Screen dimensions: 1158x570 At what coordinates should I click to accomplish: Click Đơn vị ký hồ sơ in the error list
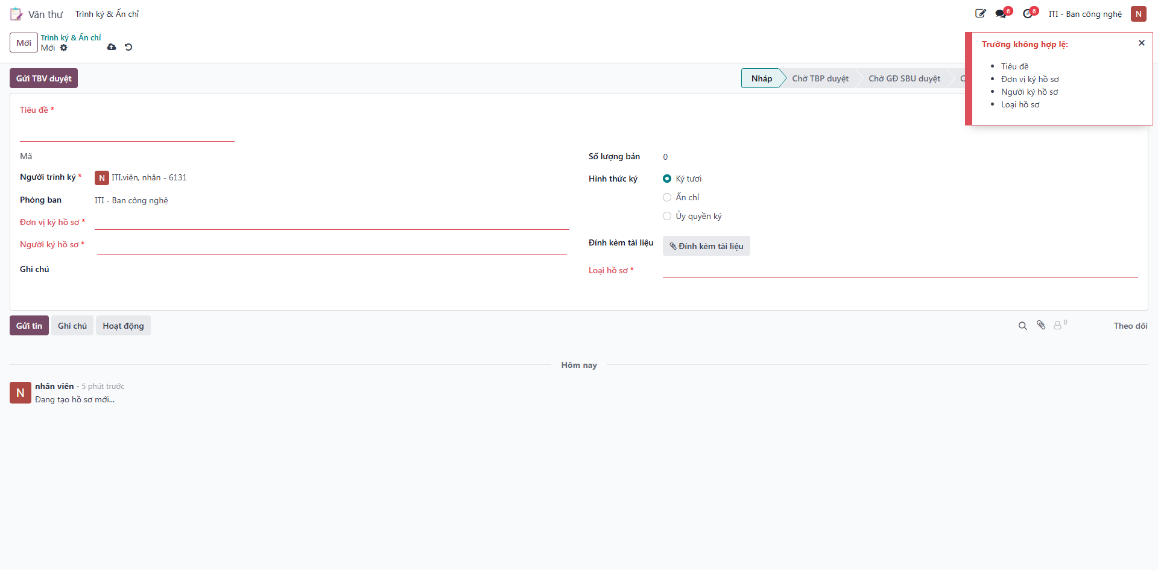point(1030,79)
